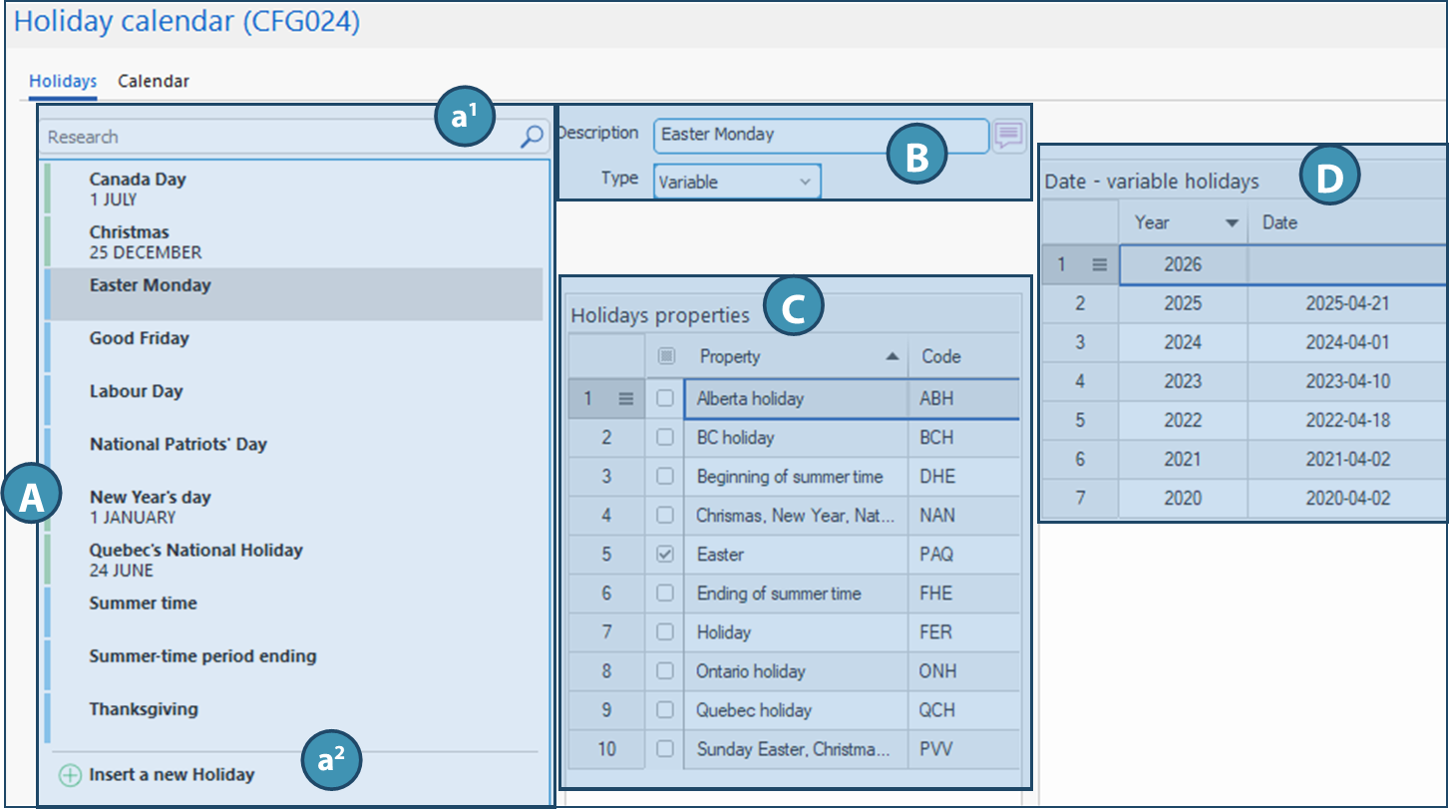
Task: Open the Type dropdown set to Variable
Action: pos(737,183)
